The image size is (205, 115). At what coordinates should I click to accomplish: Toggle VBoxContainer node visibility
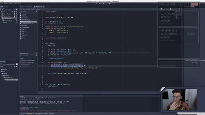click(x=17, y=20)
